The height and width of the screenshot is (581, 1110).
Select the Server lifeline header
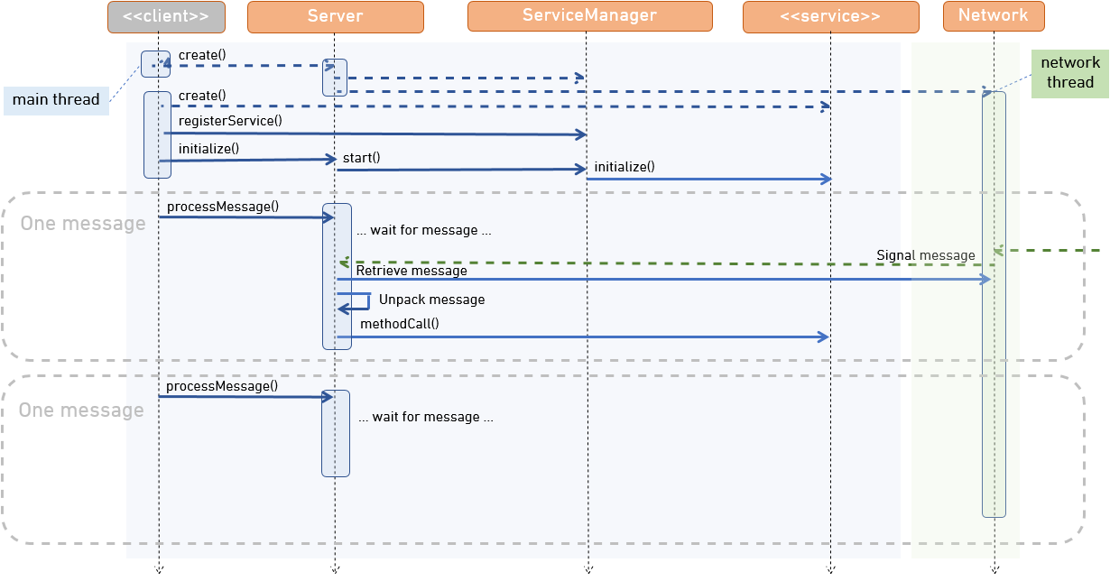[x=335, y=15]
